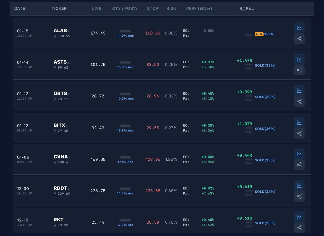The image size is (324, 236).
Task: Click the CVNA live price 460.88
Action: (x=98, y=159)
